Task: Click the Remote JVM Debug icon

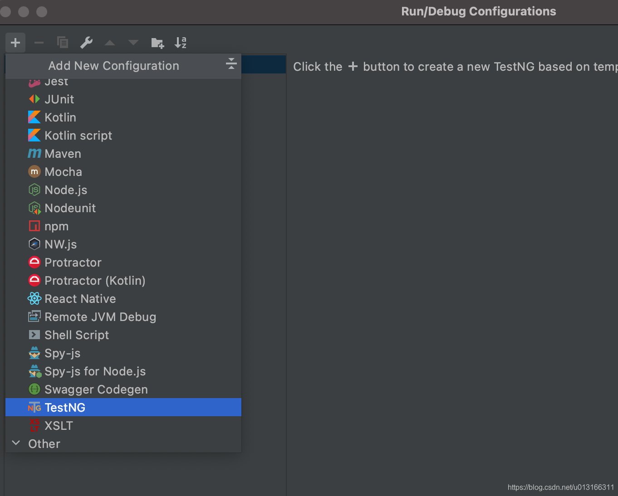Action: (x=34, y=316)
